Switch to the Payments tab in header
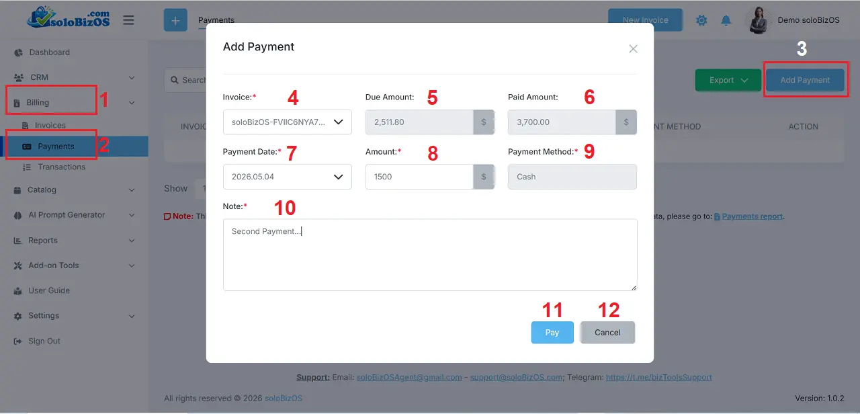Screen dimensions: 860x414 (x=216, y=20)
